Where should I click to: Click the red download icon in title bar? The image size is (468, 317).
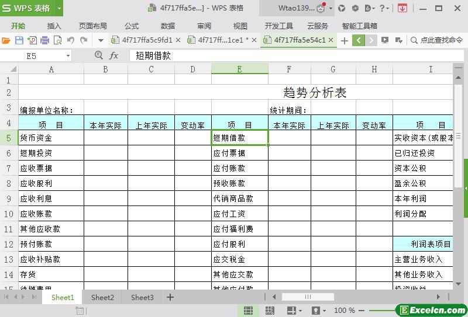tap(402, 8)
